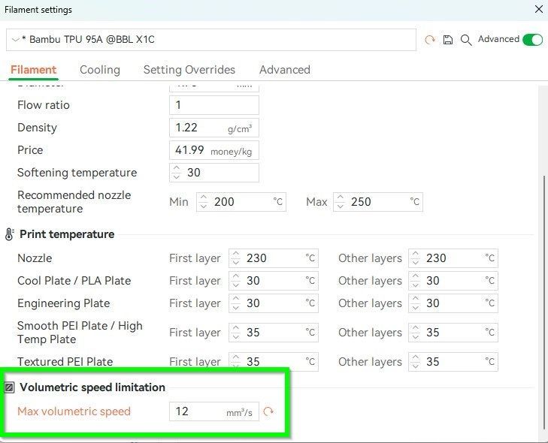The image size is (548, 443).
Task: Adjust Textured PEI Plate first layer stepper
Action: (x=236, y=362)
